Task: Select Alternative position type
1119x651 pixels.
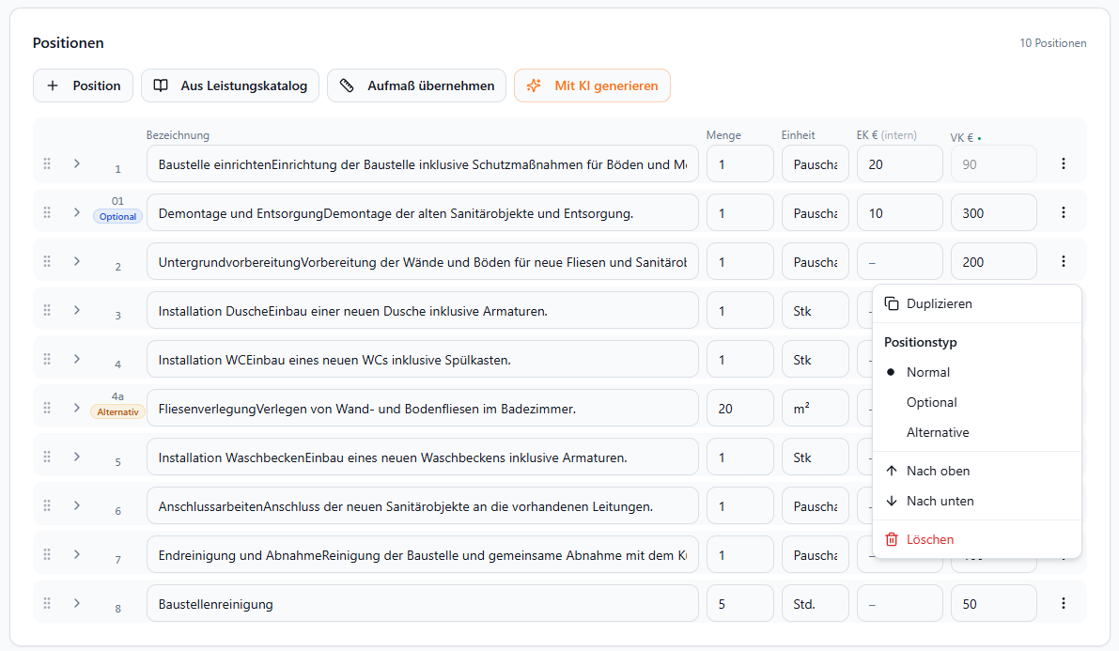Action: pyautogui.click(x=977, y=432)
